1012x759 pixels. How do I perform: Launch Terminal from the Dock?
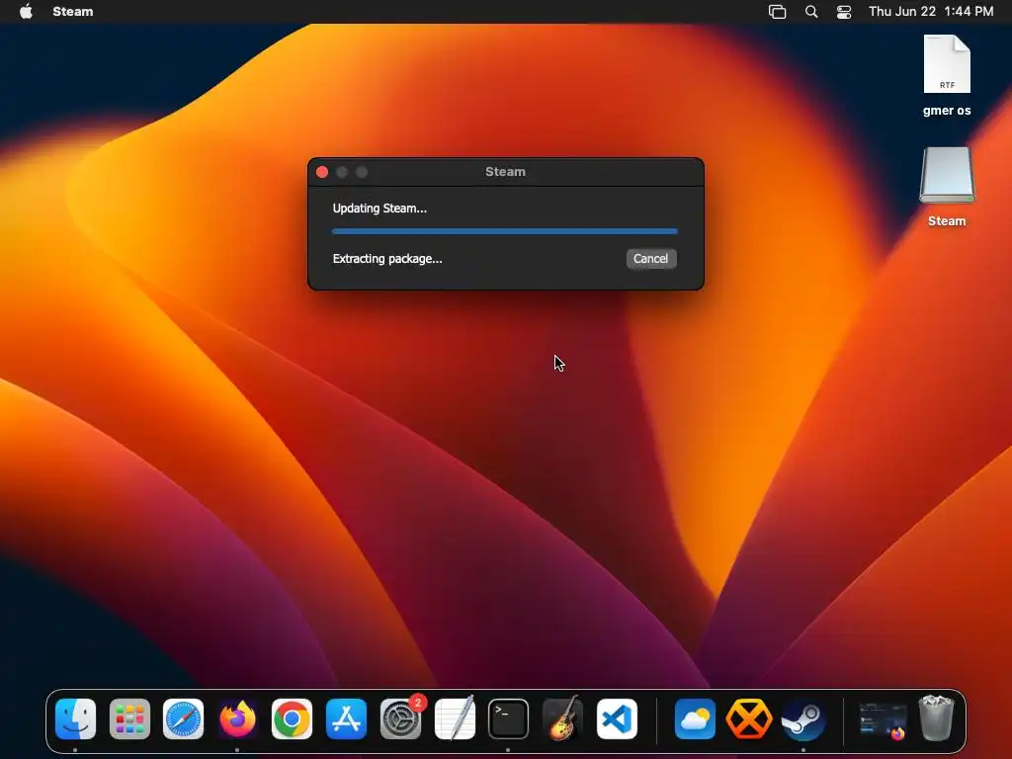pos(508,718)
